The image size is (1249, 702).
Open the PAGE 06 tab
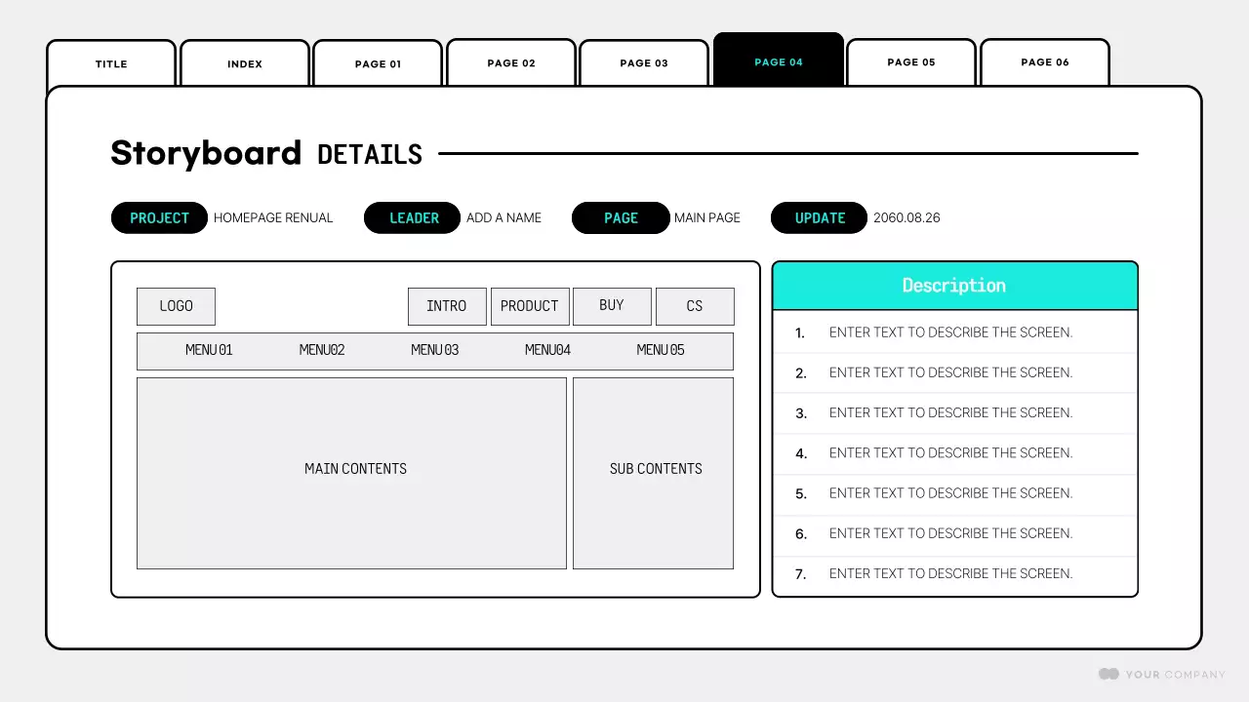(x=1044, y=62)
